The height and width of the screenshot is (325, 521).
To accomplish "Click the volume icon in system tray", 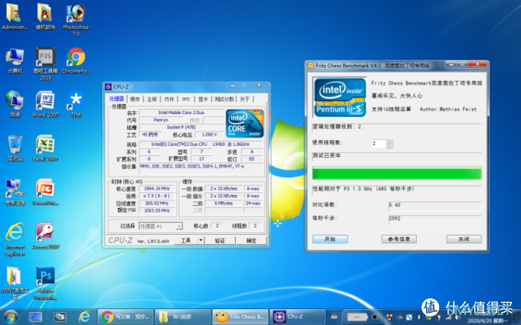I will [x=458, y=317].
